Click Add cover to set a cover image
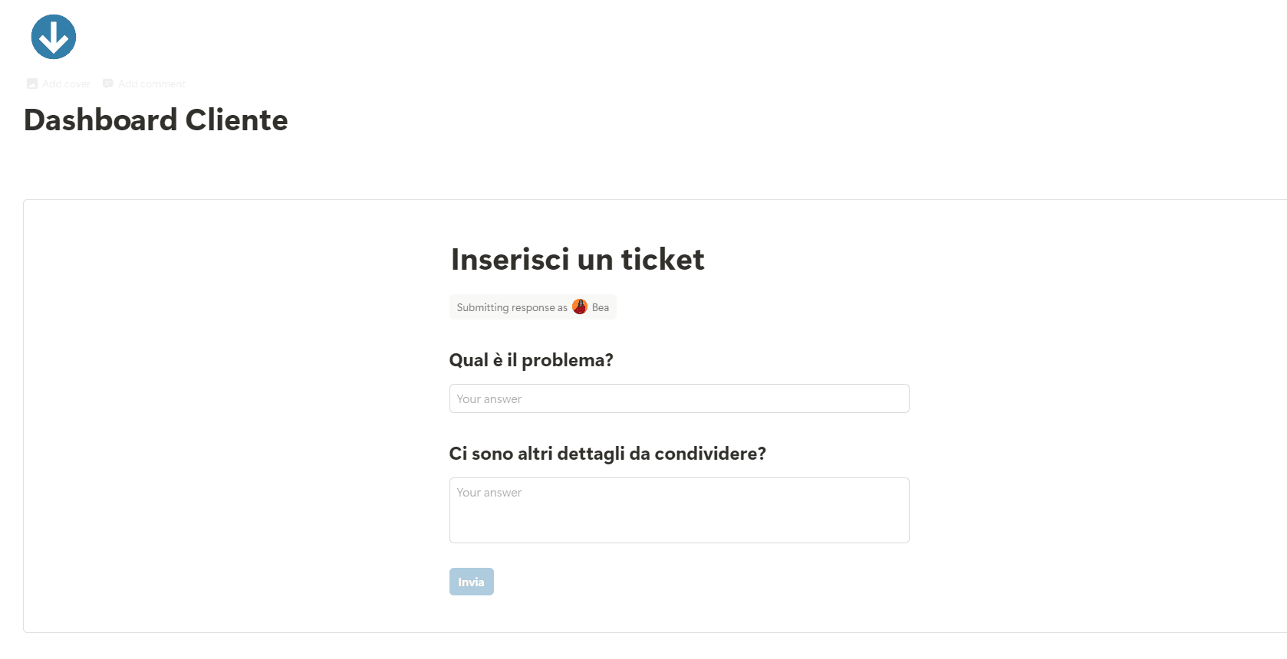 [x=66, y=83]
